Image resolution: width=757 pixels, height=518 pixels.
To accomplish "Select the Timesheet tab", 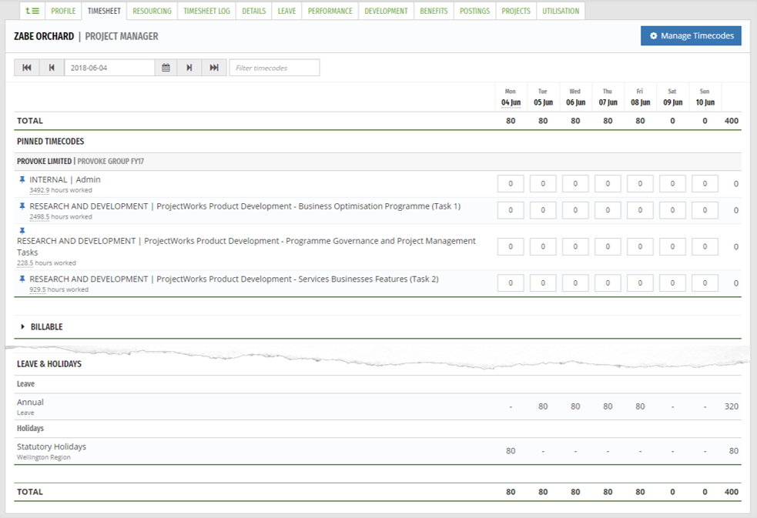I will [x=104, y=11].
